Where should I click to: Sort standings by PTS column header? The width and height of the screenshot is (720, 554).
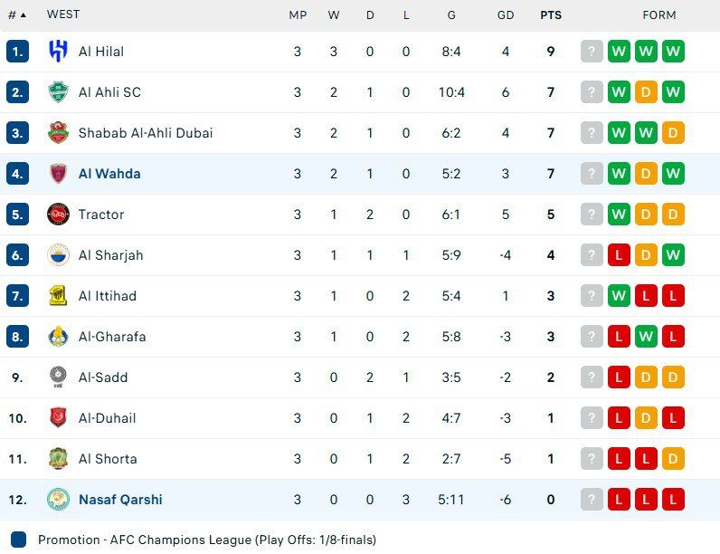tap(550, 14)
